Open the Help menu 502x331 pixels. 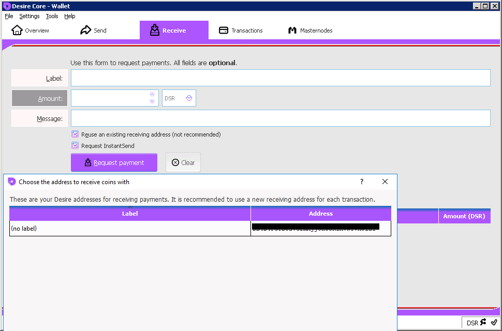[69, 16]
